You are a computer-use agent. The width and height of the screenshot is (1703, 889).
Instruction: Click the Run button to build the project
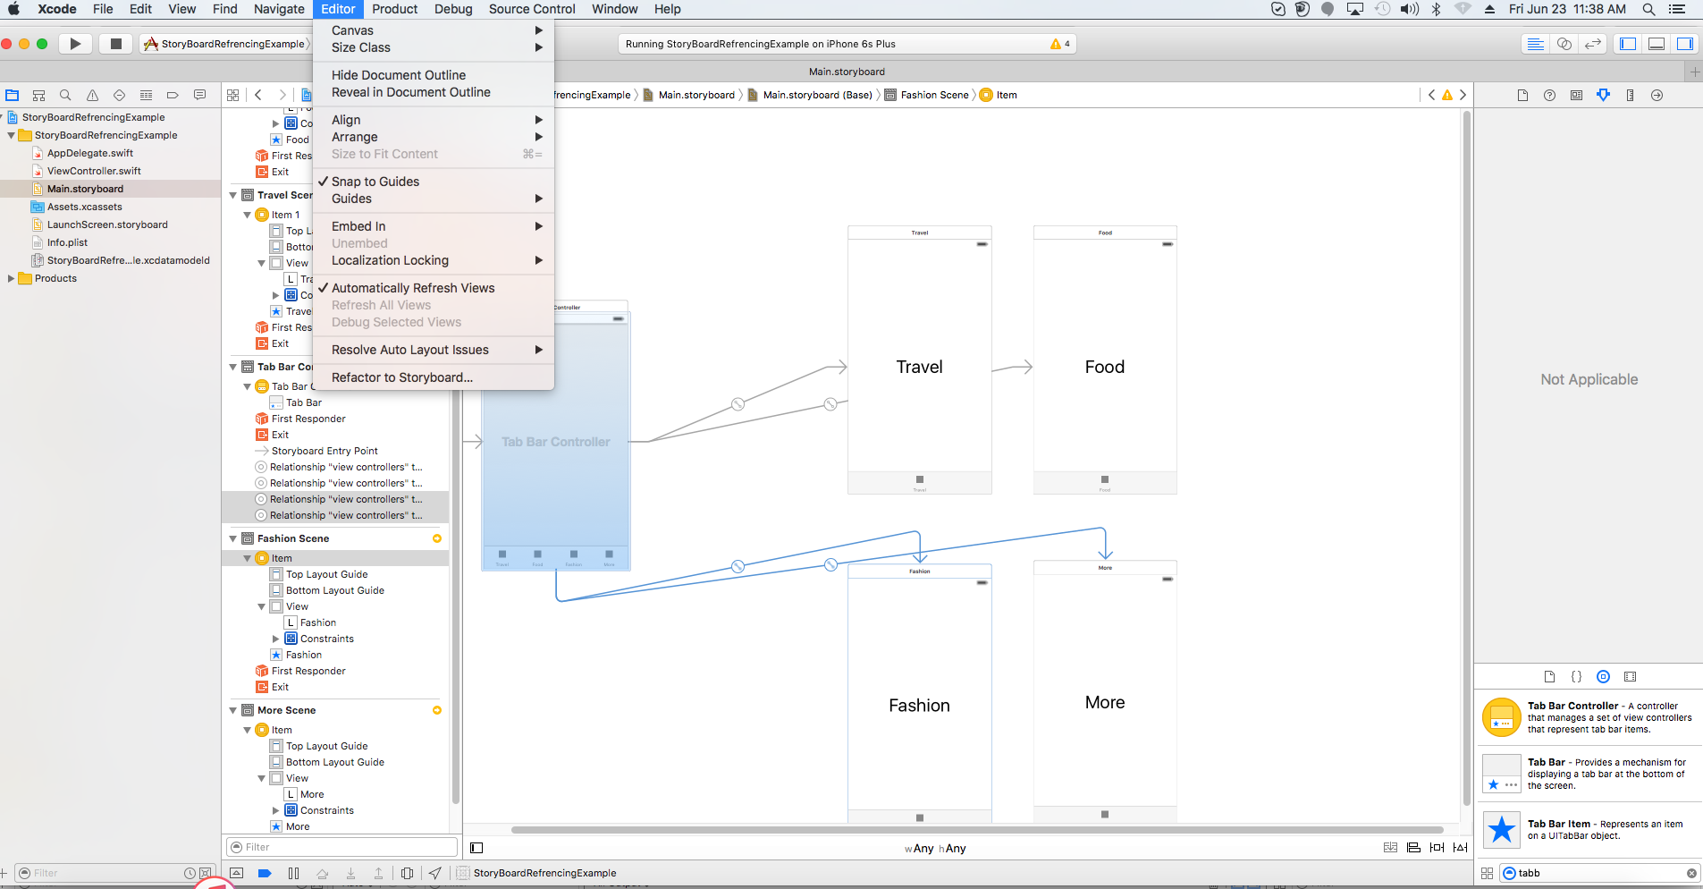[75, 43]
